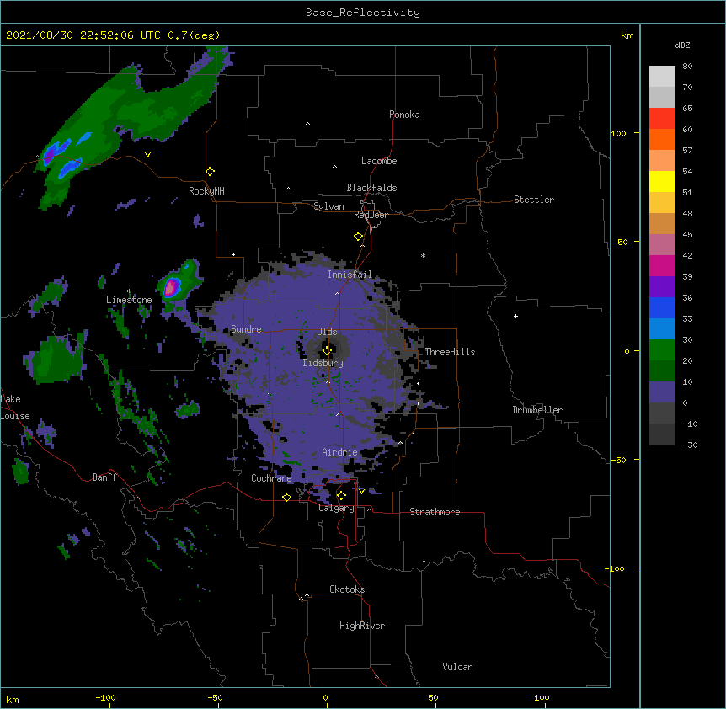Select the slate-violet swatch between 10 and 0 dBZ

(x=662, y=392)
